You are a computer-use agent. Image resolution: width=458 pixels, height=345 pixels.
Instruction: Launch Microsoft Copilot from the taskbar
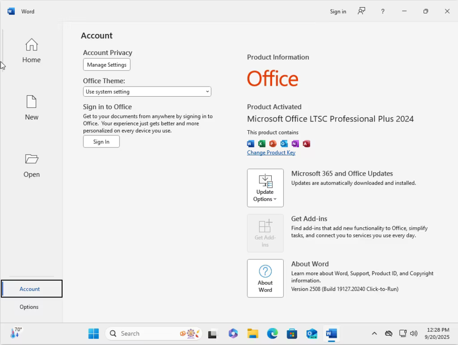pos(233,334)
